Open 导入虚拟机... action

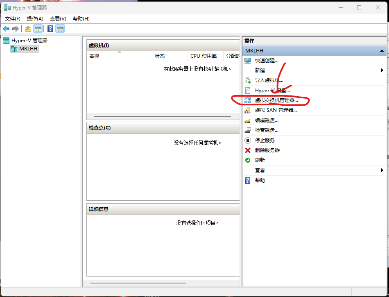pyautogui.click(x=269, y=80)
